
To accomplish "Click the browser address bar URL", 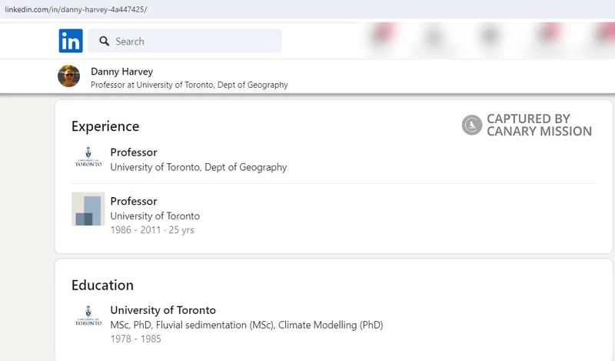I will click(x=75, y=9).
